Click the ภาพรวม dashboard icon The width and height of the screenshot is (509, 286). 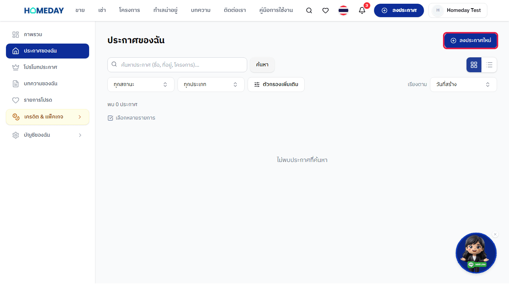[16, 35]
